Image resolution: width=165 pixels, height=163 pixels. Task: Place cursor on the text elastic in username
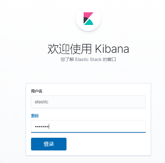[x=41, y=102]
